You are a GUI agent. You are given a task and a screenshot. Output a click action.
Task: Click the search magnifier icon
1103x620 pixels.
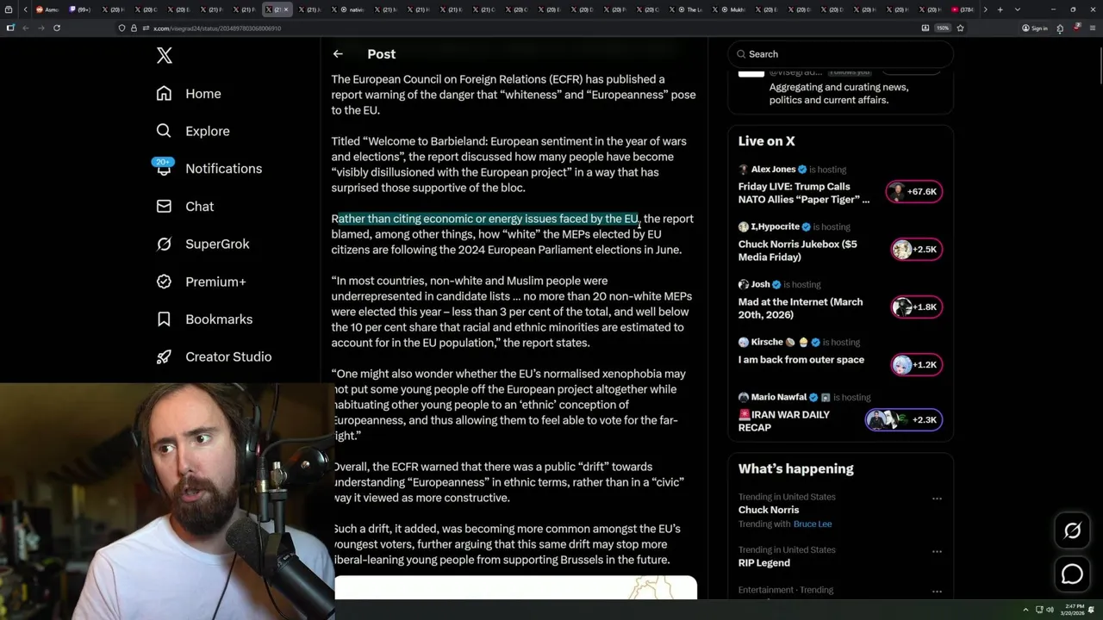coord(741,54)
